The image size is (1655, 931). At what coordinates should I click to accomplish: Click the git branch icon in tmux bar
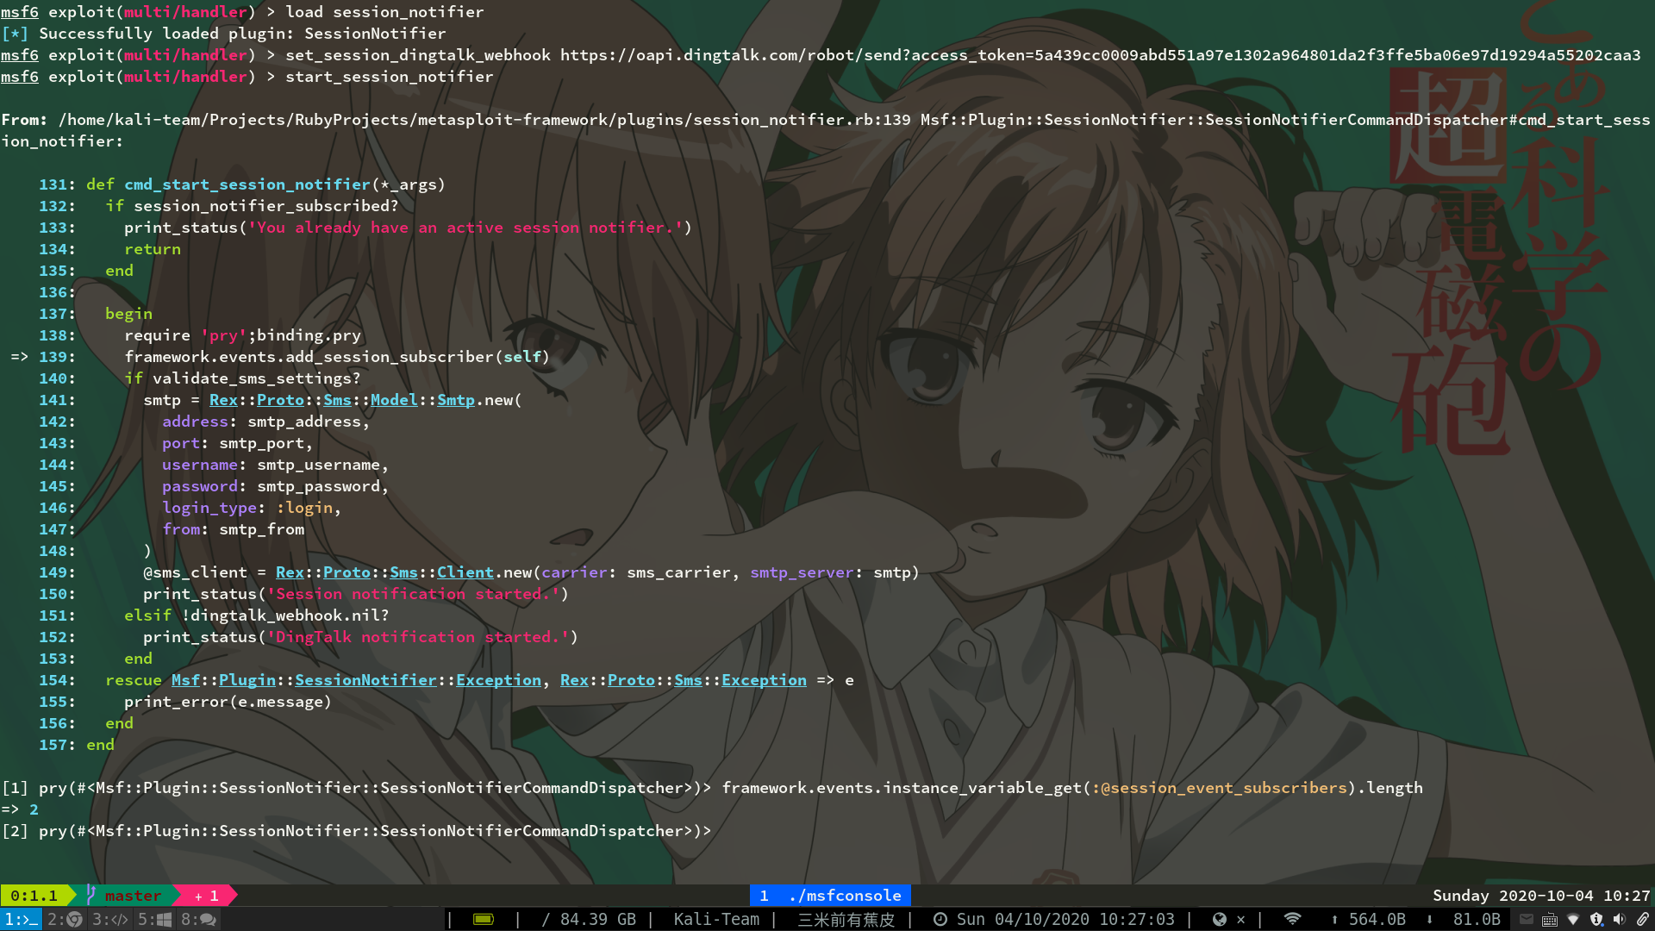coord(91,896)
